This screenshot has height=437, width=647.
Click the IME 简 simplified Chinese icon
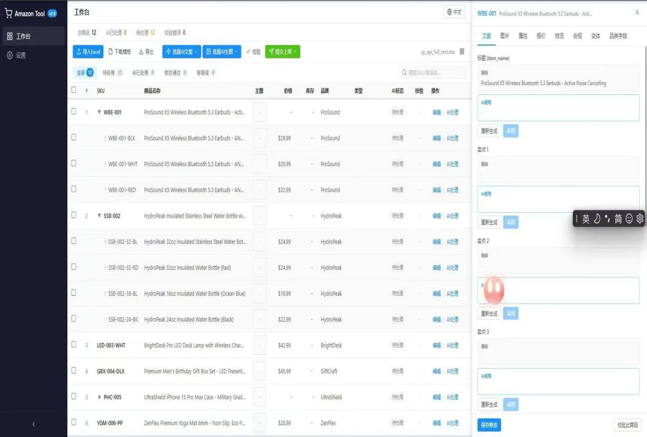click(x=618, y=219)
